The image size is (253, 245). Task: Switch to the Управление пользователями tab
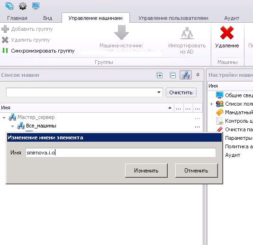coord(173,18)
